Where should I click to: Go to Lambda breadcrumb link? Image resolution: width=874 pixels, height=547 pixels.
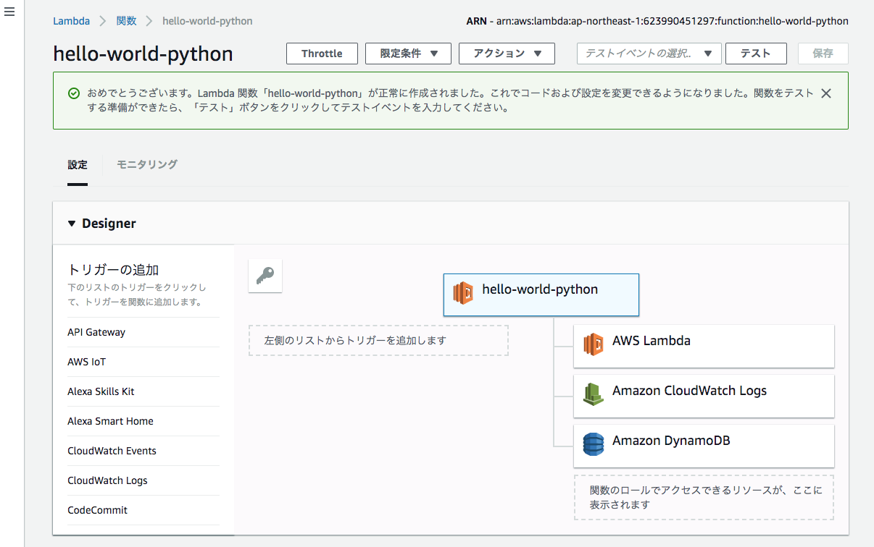[x=71, y=21]
